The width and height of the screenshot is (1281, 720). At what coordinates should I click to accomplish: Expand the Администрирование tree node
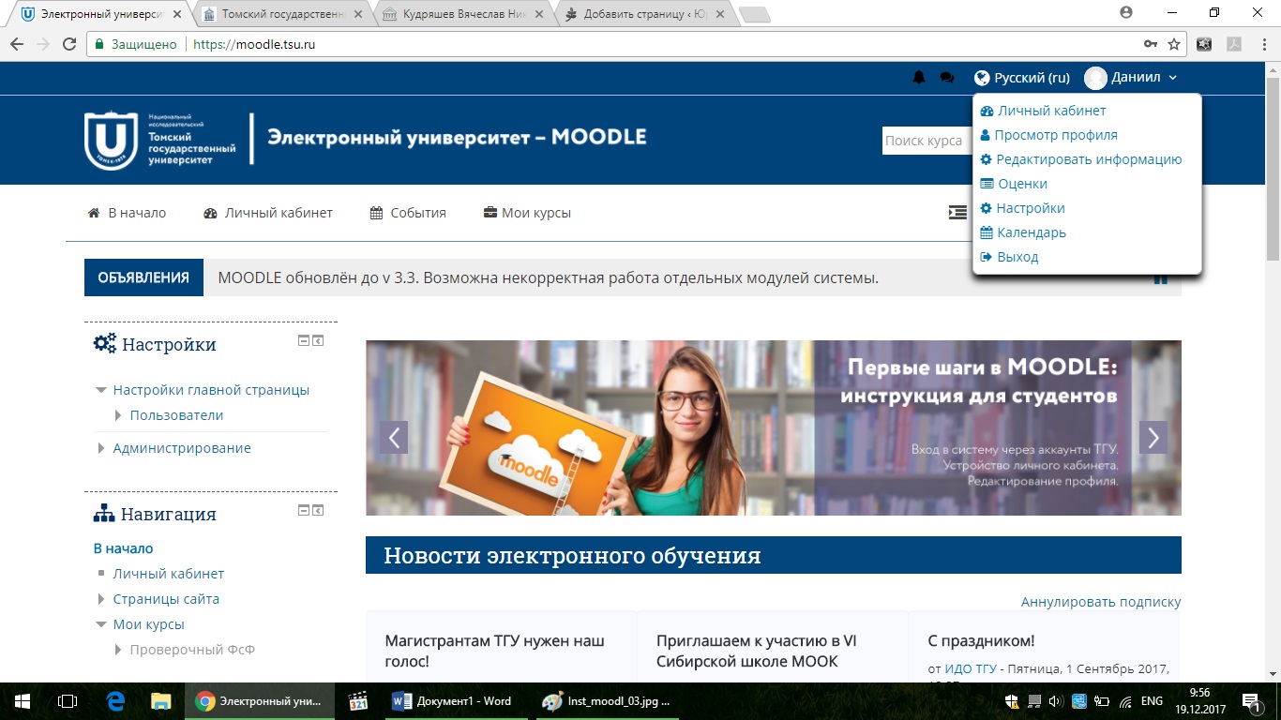point(101,448)
